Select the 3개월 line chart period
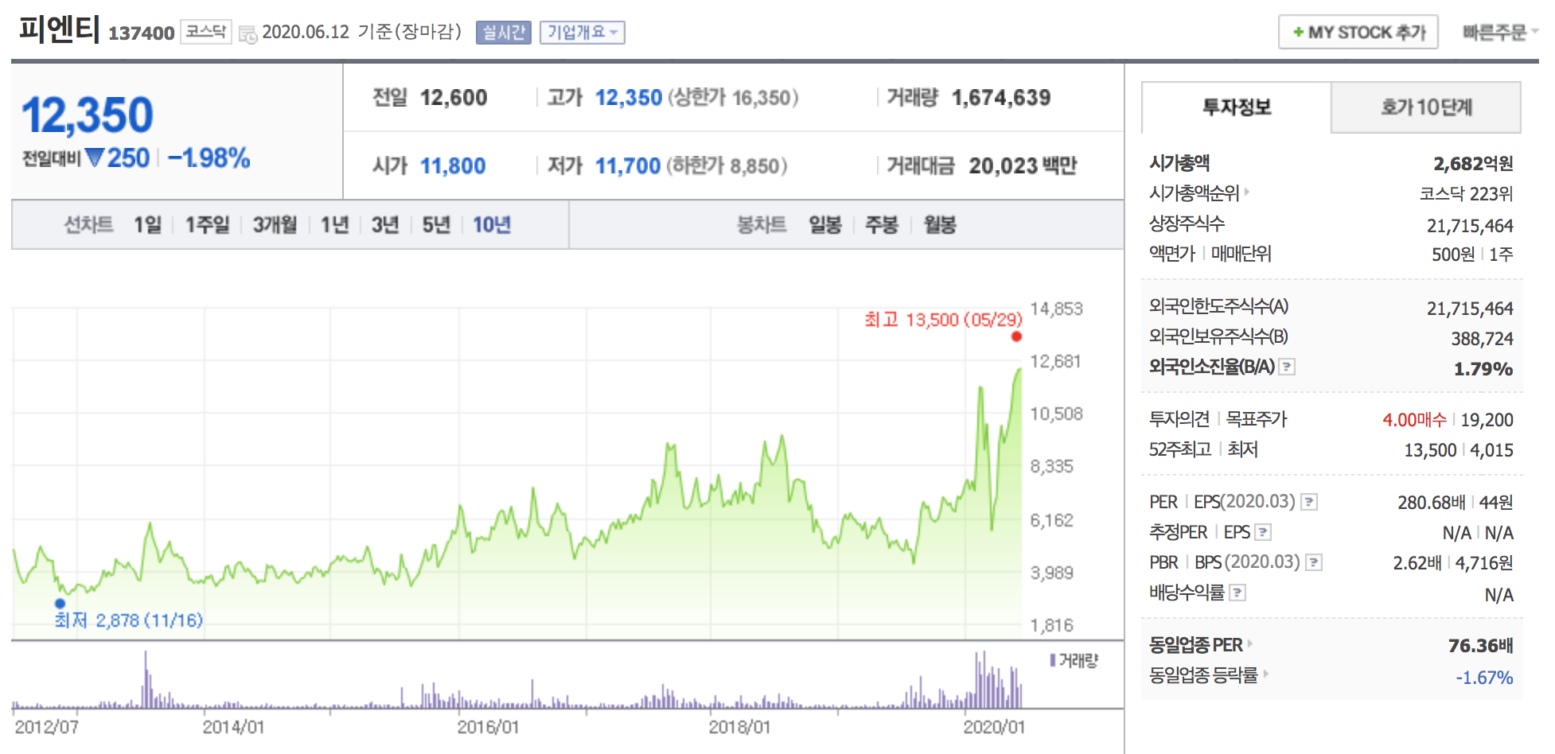 (x=275, y=225)
